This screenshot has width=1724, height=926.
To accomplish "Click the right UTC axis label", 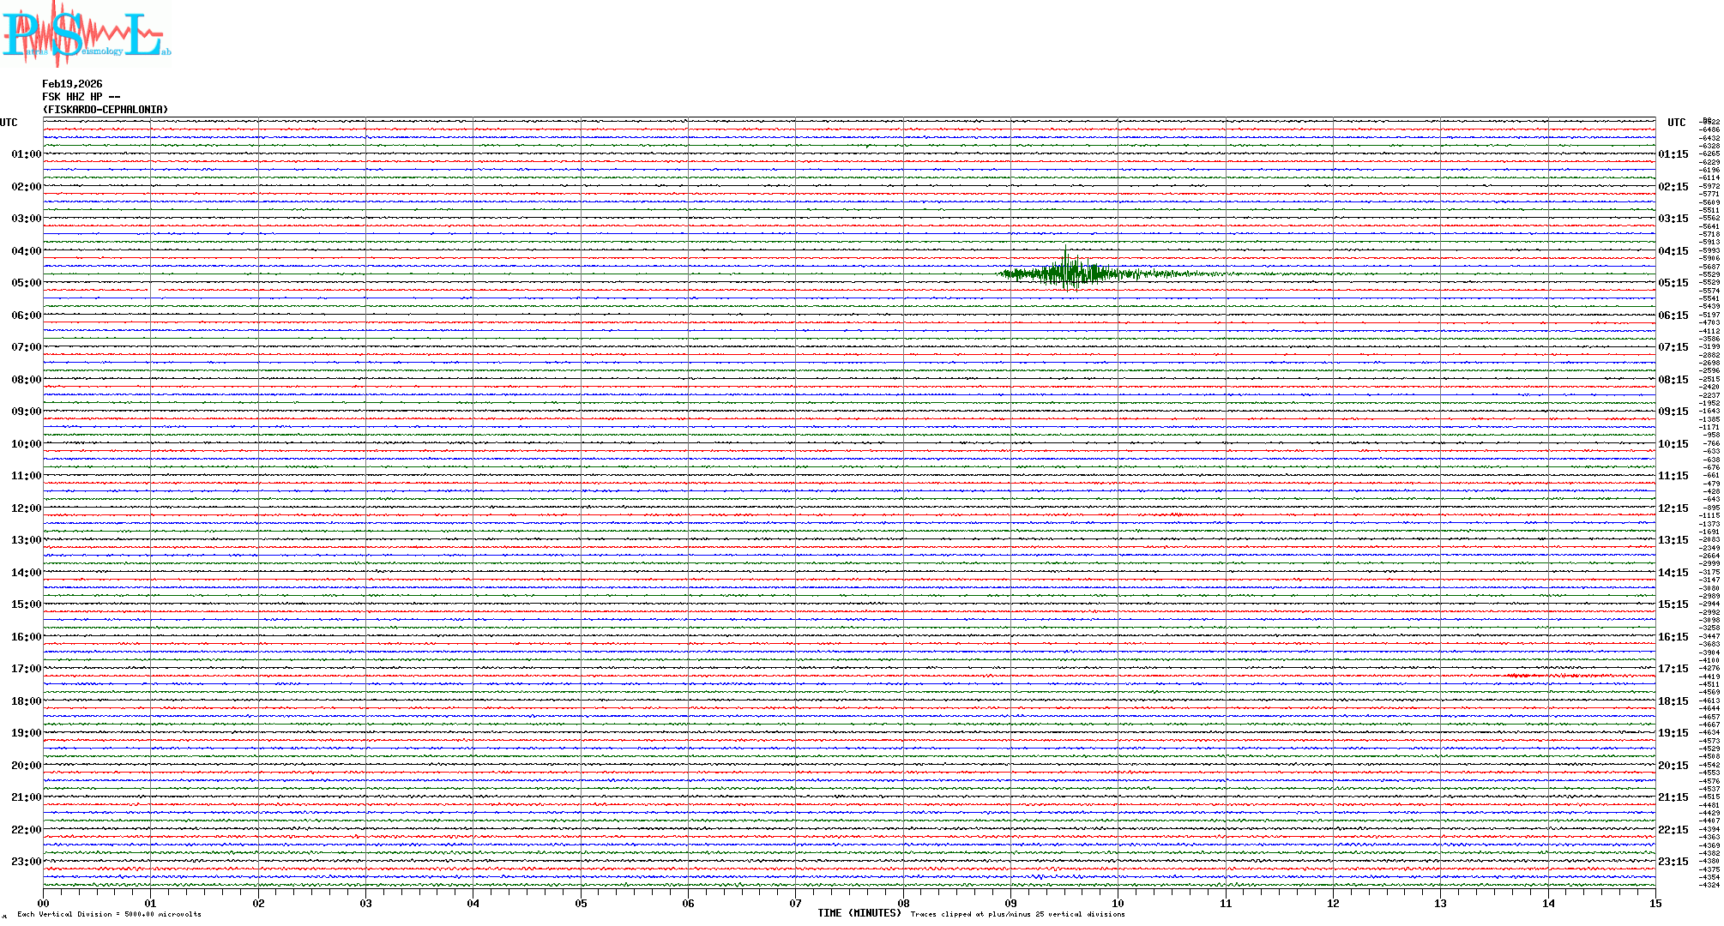I will 1676,123.
